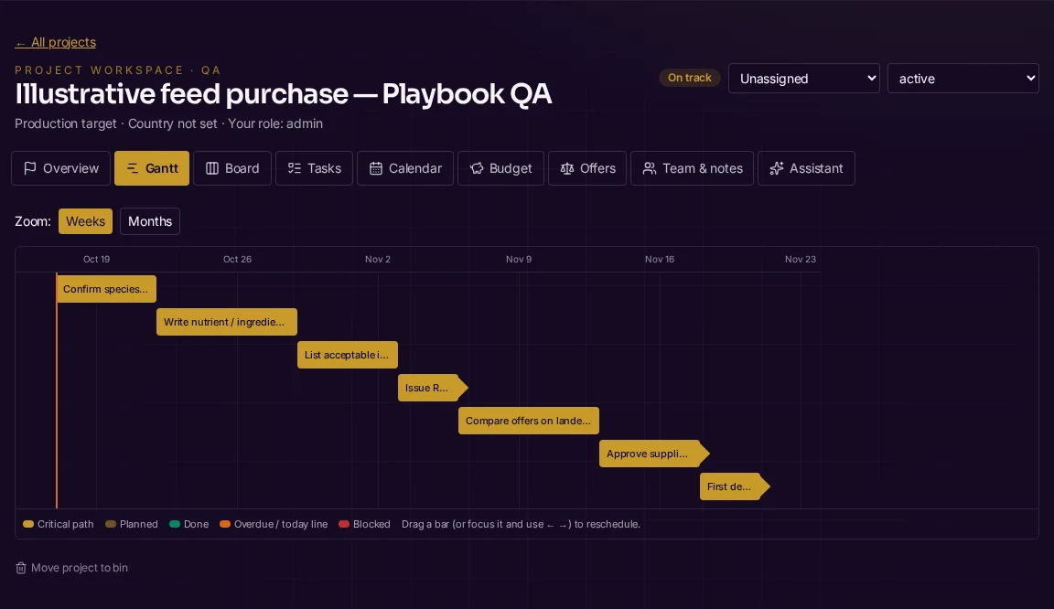Click the Blocked legend swatch
1054x609 pixels.
pyautogui.click(x=344, y=524)
